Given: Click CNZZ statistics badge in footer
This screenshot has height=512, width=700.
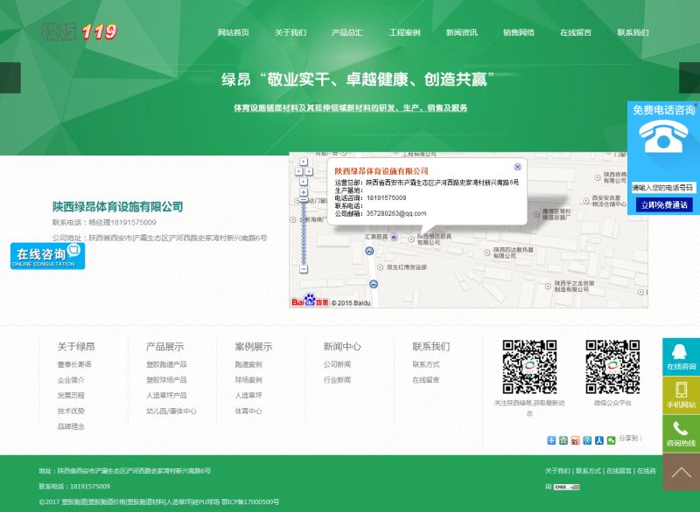Looking at the screenshot, I should [x=567, y=487].
